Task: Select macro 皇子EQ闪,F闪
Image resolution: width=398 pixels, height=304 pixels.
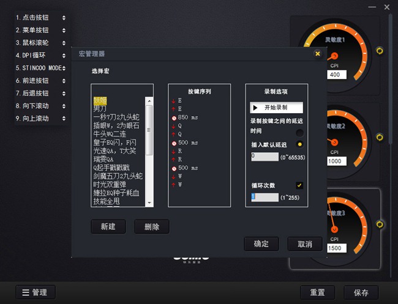Action: (x=115, y=143)
